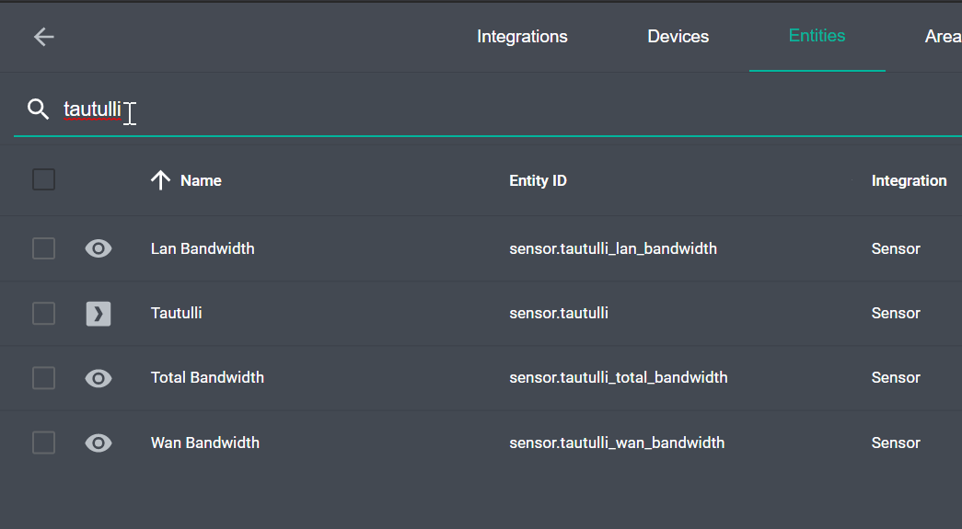Click sensor.tautulli_total_bandwidth entity ID

click(x=619, y=377)
